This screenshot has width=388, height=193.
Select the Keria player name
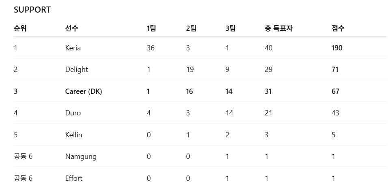coord(73,48)
